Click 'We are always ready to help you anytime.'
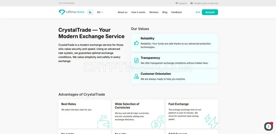Viewport: 276px width, 134px height. (163, 79)
